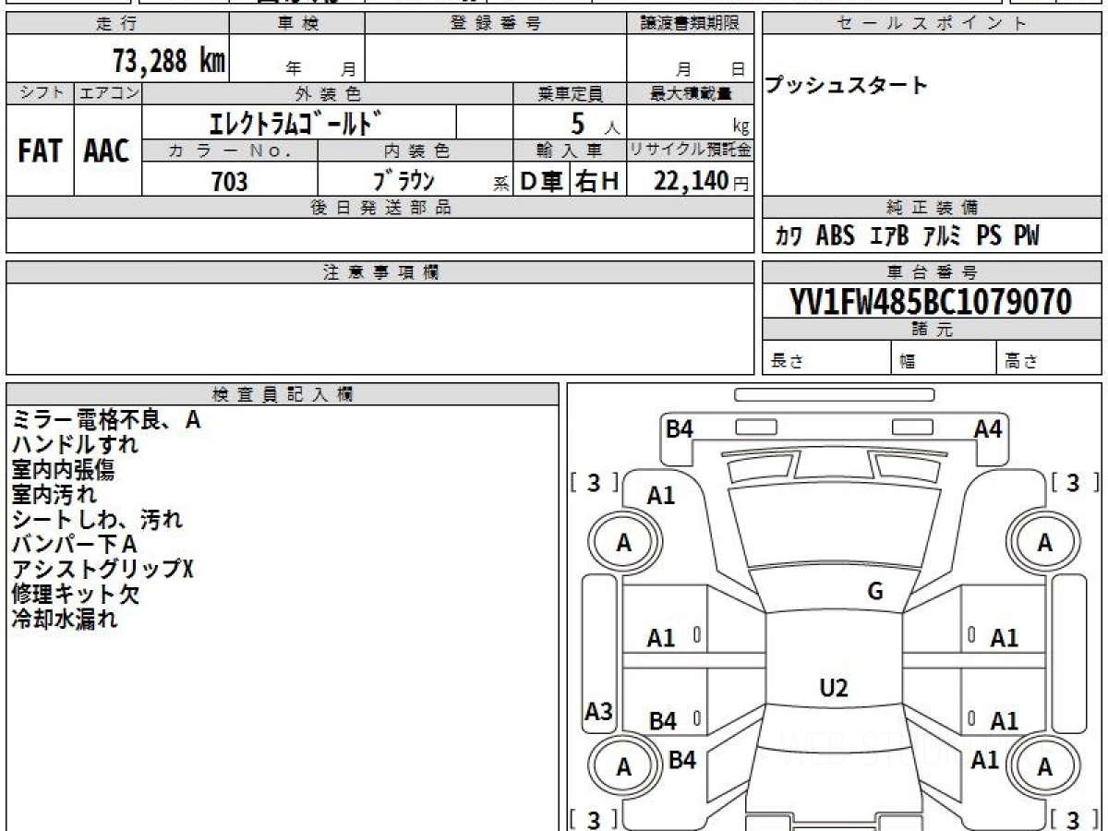Select the FAT shift value
1108x831 pixels.
click(40, 151)
